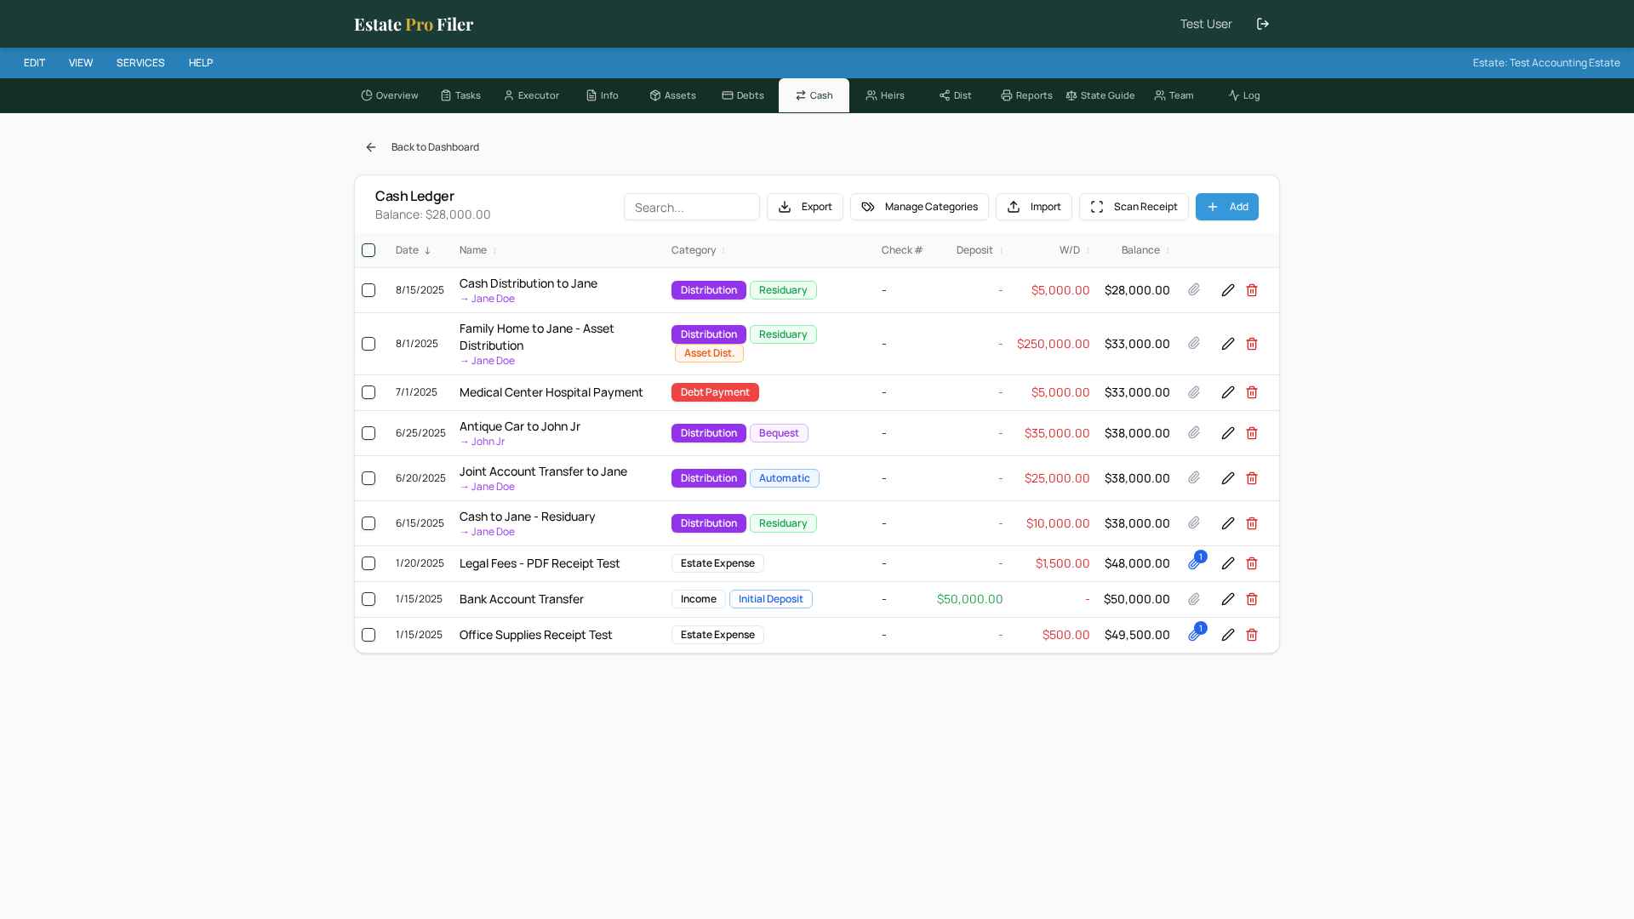Click the logout icon next to Test User
1634x919 pixels.
tap(1263, 24)
